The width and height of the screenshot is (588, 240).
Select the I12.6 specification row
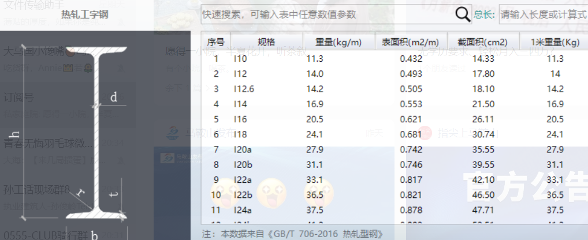(x=395, y=89)
